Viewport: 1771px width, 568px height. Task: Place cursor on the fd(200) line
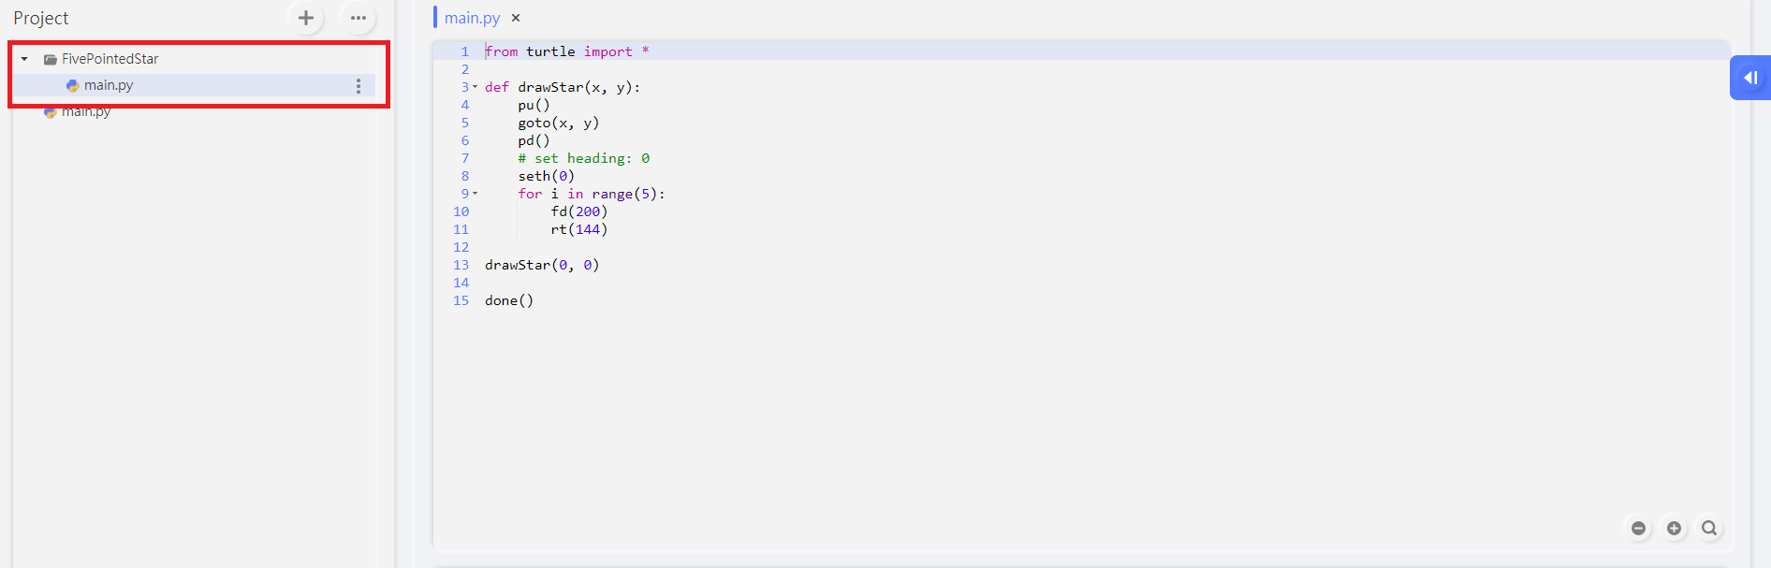pos(579,211)
